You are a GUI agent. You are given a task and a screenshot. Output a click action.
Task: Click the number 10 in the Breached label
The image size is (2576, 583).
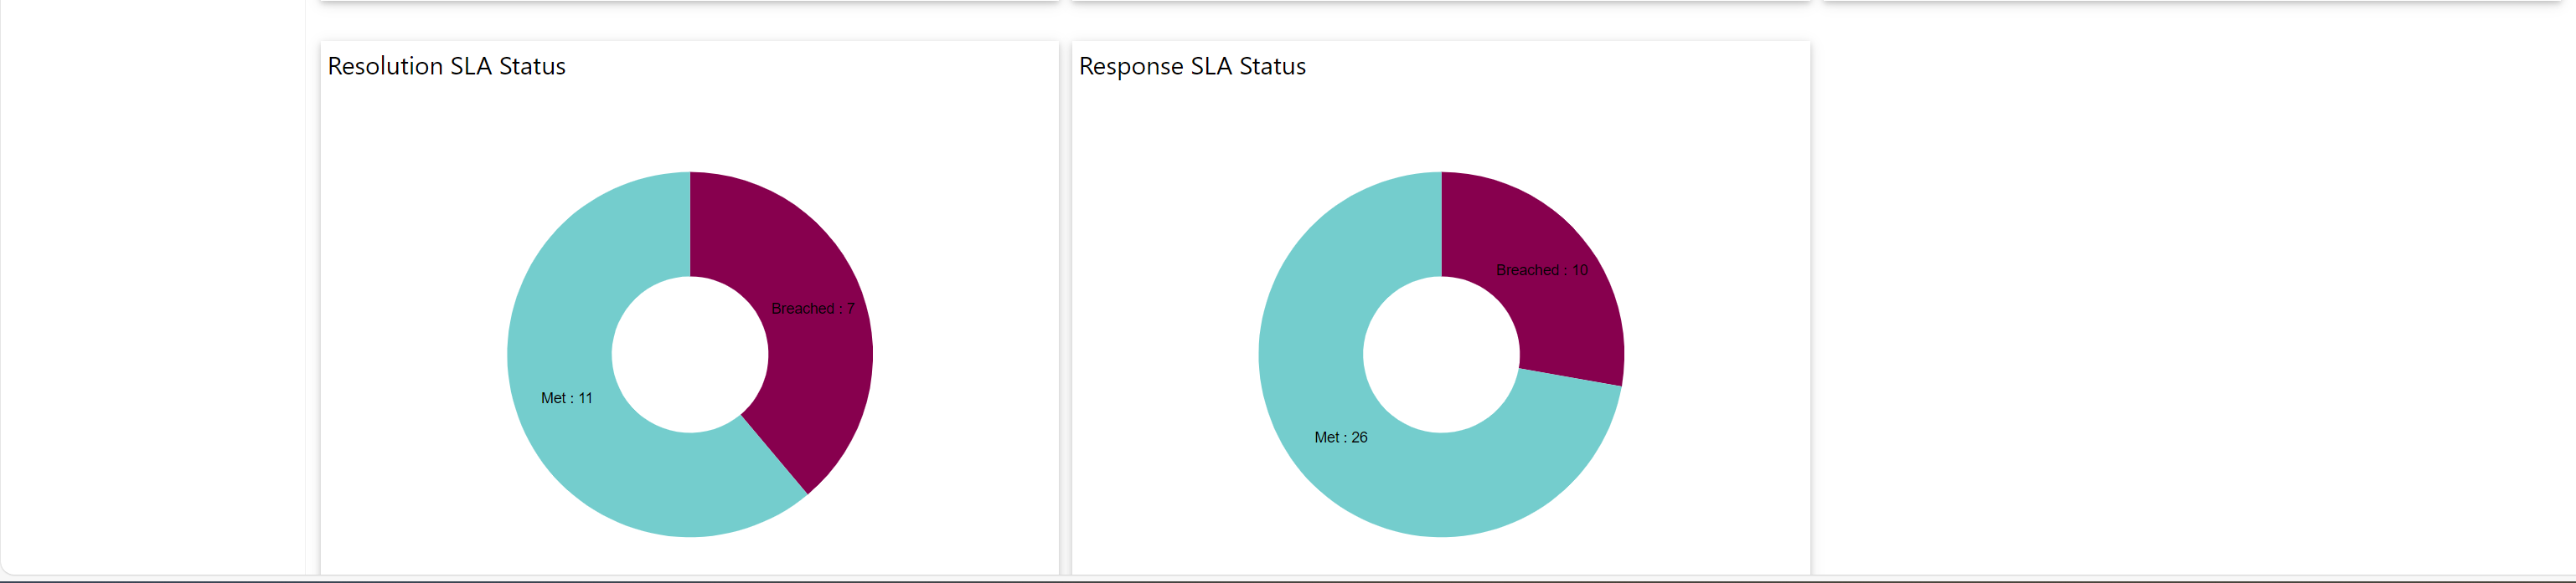tap(1579, 269)
